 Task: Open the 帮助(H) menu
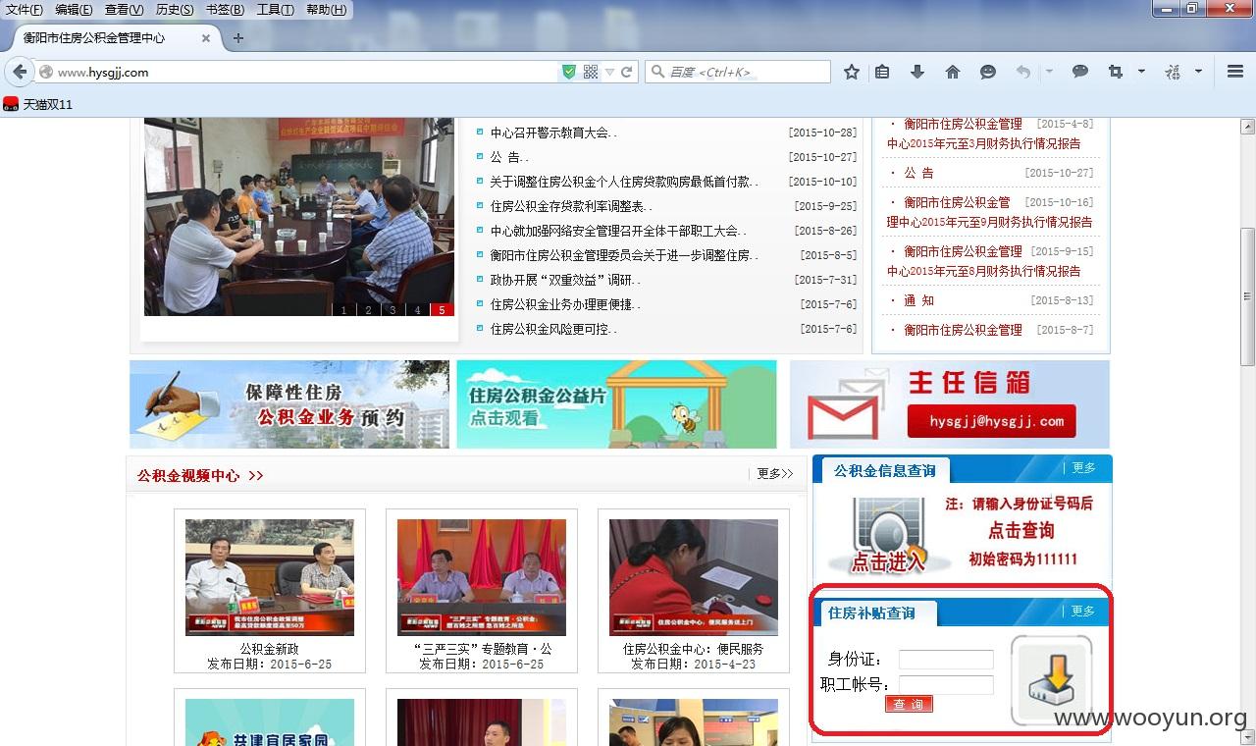(x=326, y=10)
